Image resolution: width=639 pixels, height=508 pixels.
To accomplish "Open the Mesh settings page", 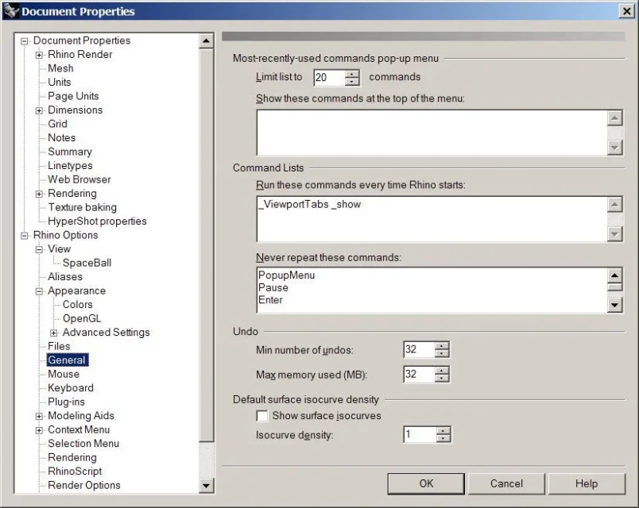I will point(60,68).
